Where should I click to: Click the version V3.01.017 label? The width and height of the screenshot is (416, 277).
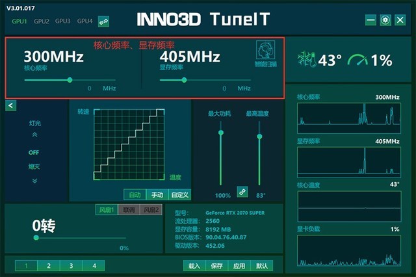tap(21, 8)
